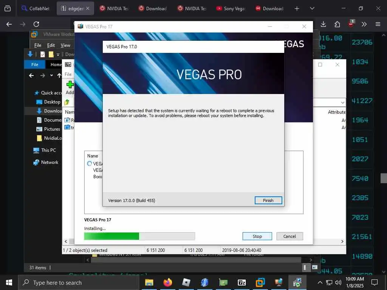
Task: Select Pictures in Explorer sidebar
Action: click(x=48, y=129)
